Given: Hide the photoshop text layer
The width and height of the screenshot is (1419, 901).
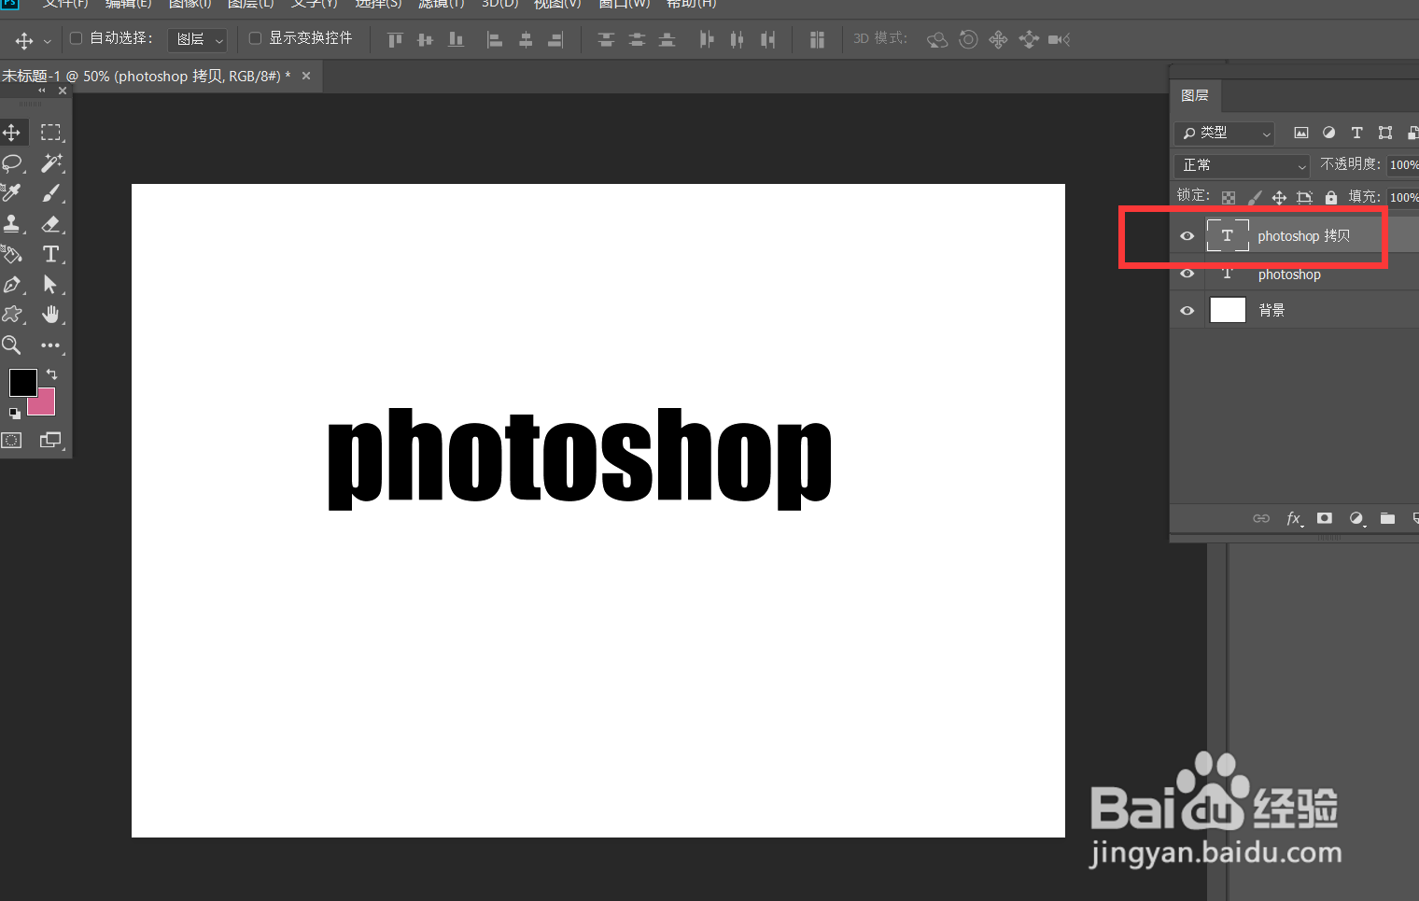Looking at the screenshot, I should click(x=1187, y=274).
